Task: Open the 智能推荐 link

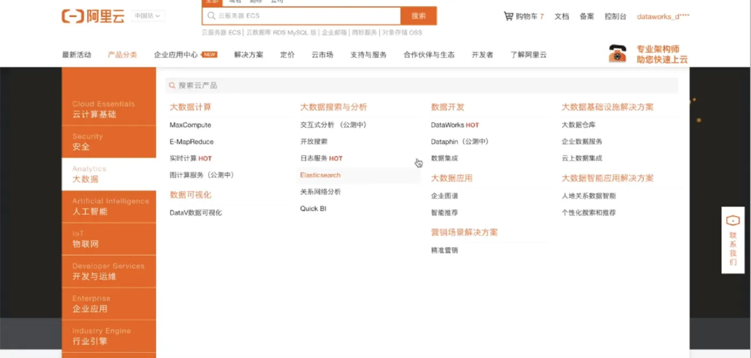Action: click(x=445, y=212)
